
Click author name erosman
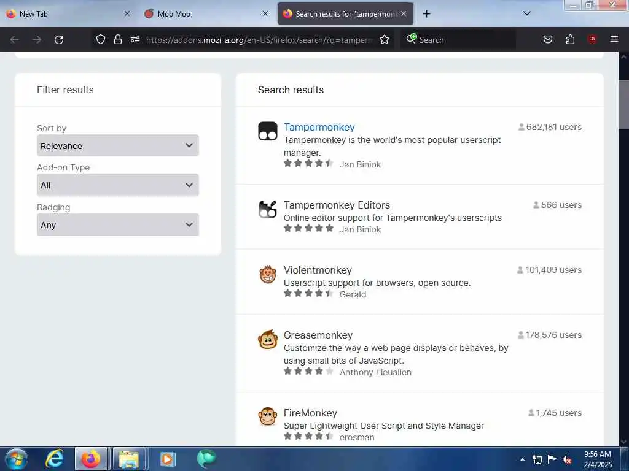[x=357, y=437]
